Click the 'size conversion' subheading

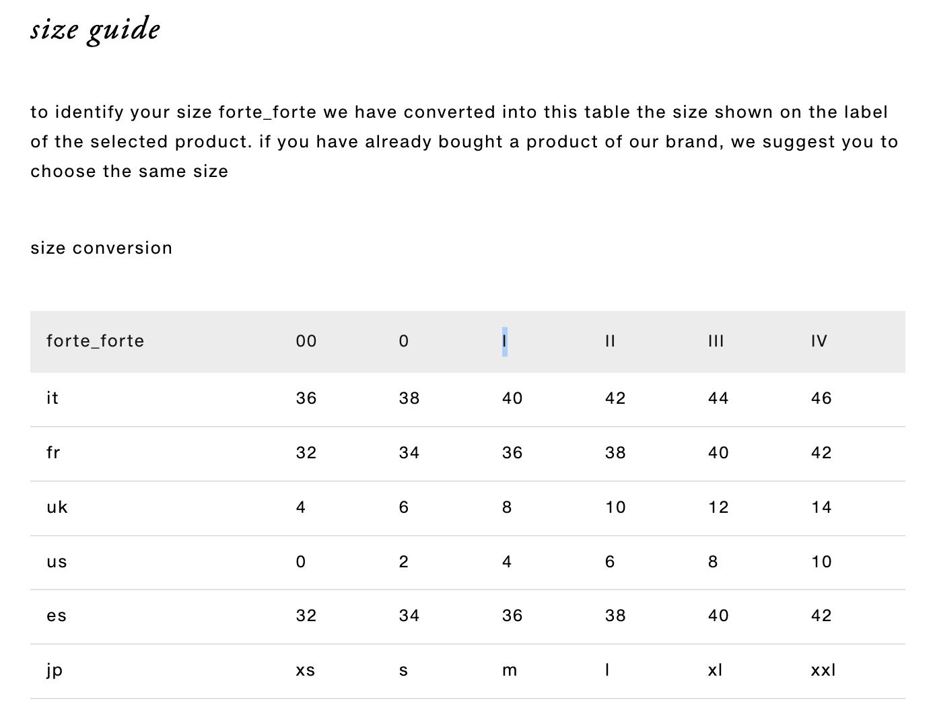point(102,248)
